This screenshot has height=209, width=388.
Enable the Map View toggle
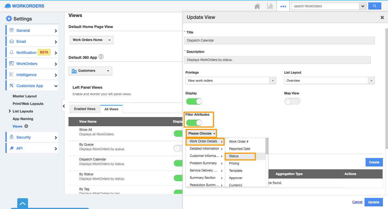292,101
